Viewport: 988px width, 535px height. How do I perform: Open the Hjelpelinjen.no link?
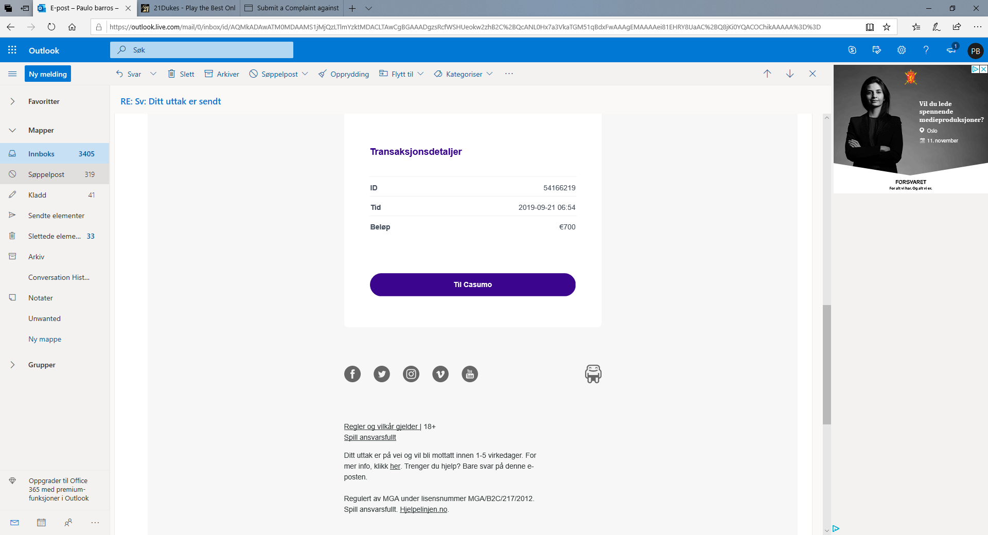424,509
